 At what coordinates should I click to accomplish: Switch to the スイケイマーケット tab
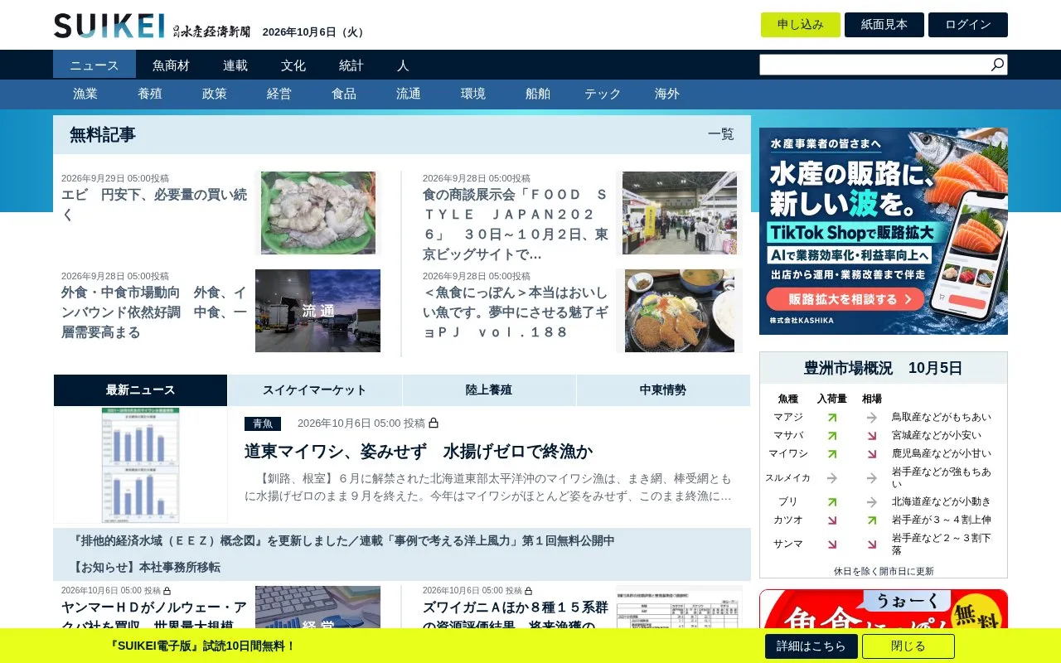[x=315, y=390]
